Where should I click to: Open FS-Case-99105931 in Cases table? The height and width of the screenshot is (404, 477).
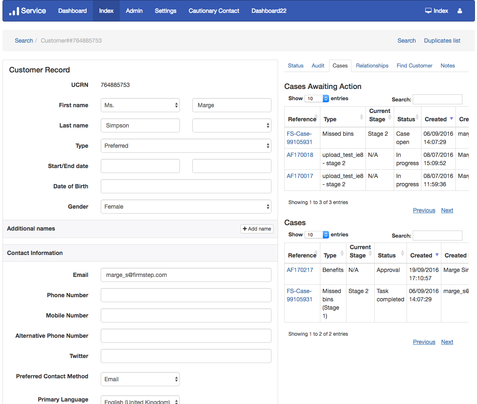click(299, 295)
